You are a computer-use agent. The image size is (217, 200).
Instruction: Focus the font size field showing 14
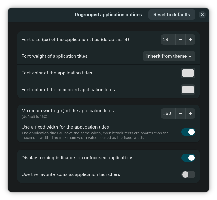pos(168,40)
